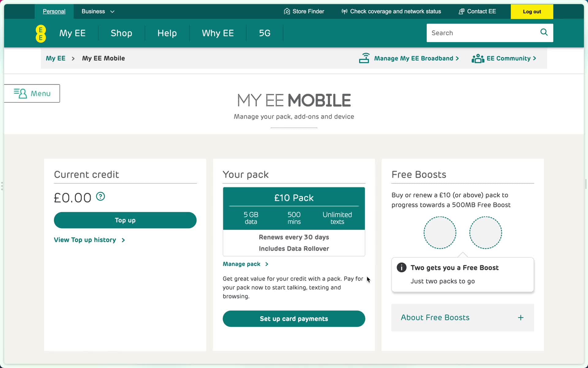Click the second Free Boost progress circle

tap(486, 233)
